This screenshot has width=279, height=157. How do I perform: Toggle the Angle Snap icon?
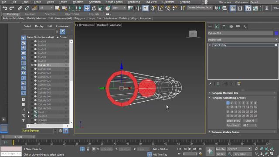160,8
